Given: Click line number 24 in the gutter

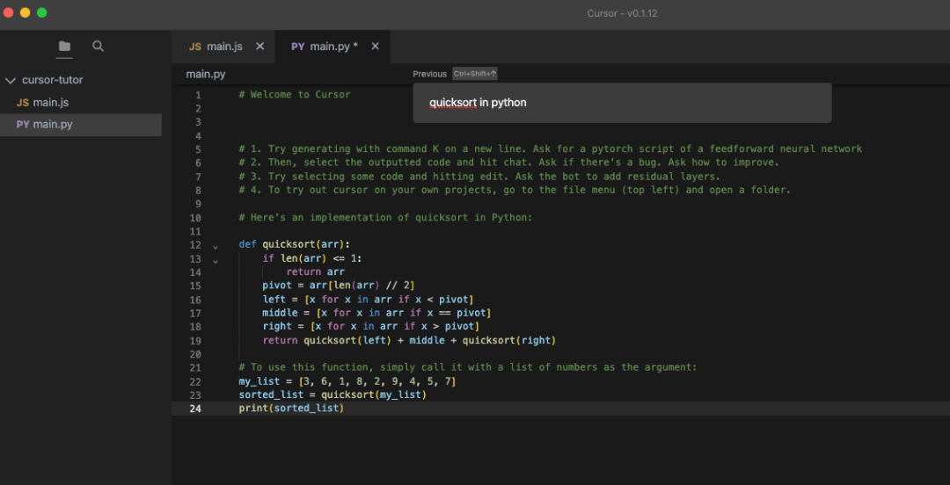Looking at the screenshot, I should (195, 409).
